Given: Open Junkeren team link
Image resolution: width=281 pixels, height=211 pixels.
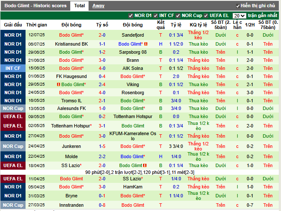Looking at the screenshot, I should (x=72, y=146).
